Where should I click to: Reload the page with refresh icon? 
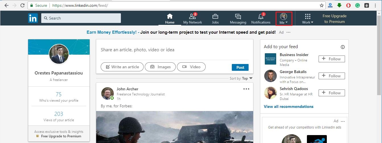pos(23,5)
